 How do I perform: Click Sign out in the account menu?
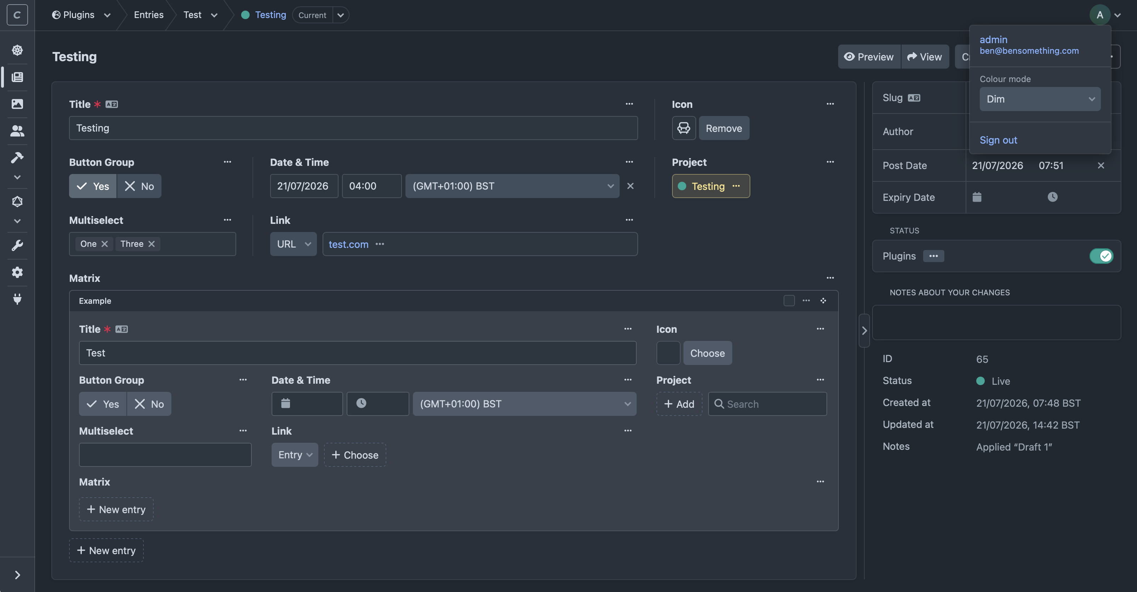coord(998,140)
